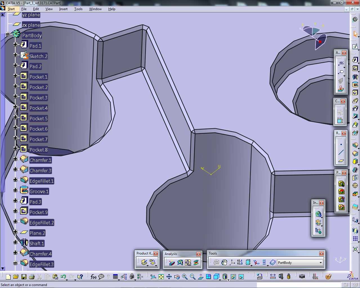Select zx plane in the tree
Viewport: 360px width, 288px height.
[x=31, y=25]
